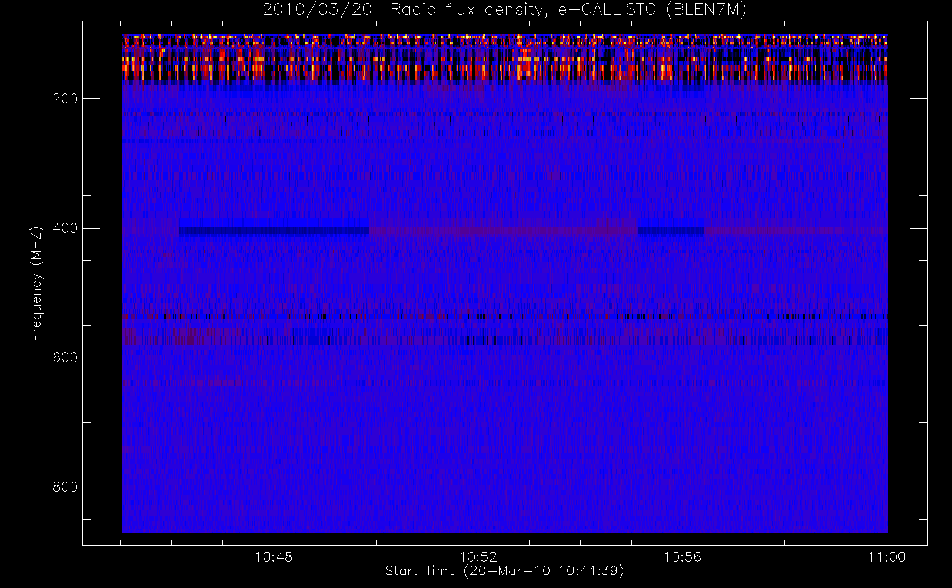Click the '200' frequency tick label

tap(65, 99)
